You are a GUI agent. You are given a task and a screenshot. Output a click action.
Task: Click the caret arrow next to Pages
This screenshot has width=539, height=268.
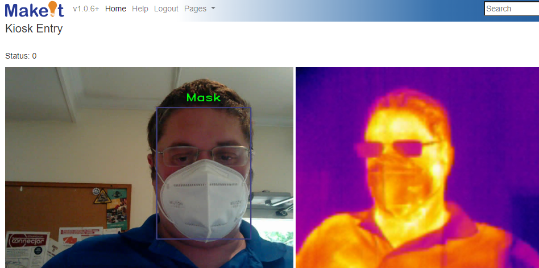coord(213,9)
